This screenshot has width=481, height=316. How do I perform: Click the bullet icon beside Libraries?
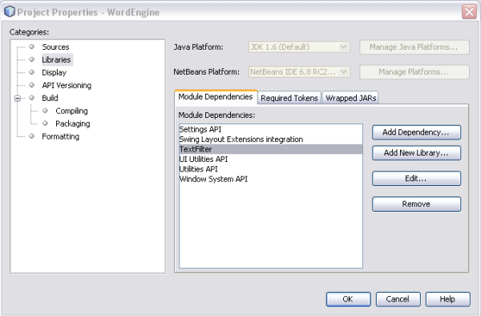pyautogui.click(x=31, y=59)
